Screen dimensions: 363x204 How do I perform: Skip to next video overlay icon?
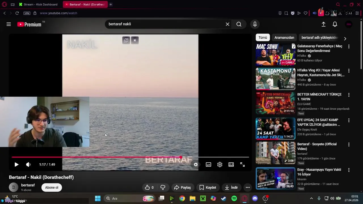coord(135,40)
